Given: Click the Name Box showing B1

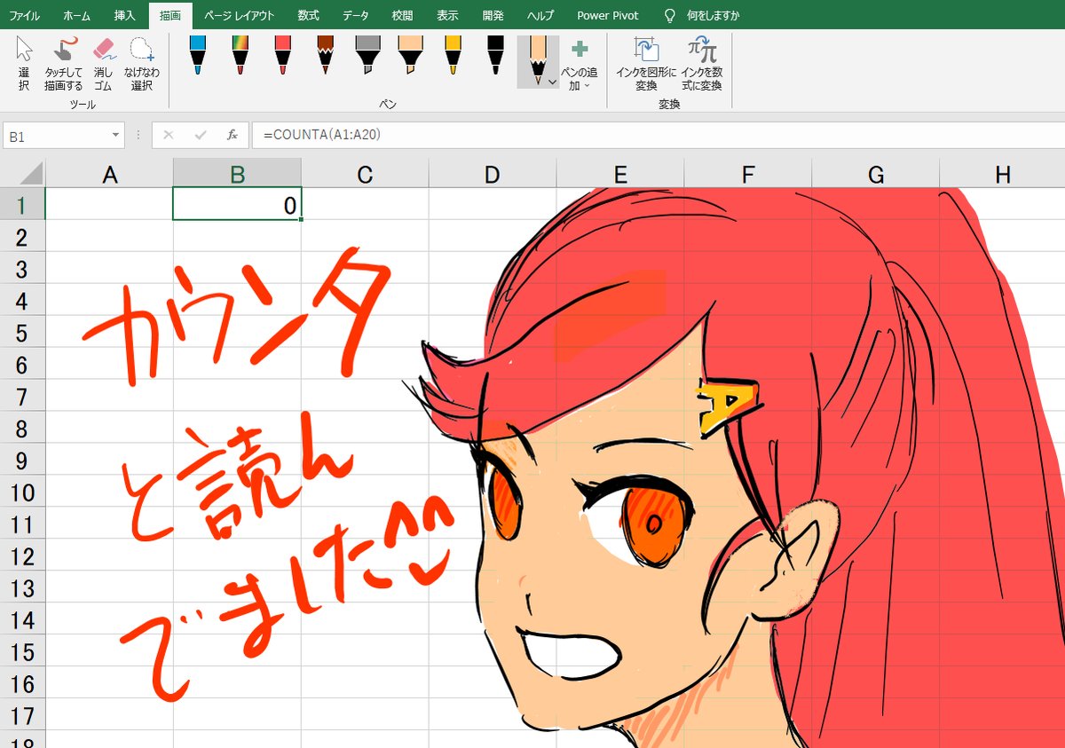Looking at the screenshot, I should 57,136.
